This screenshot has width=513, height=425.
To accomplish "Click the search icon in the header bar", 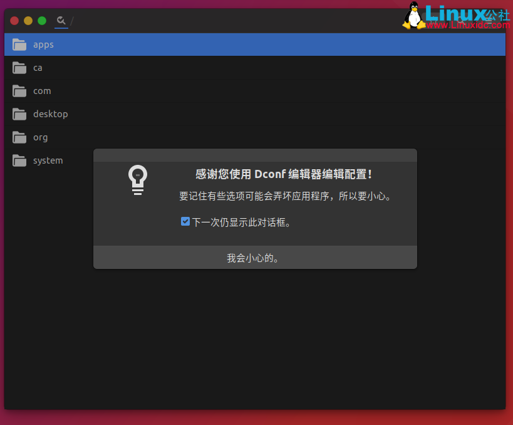I will (x=61, y=21).
